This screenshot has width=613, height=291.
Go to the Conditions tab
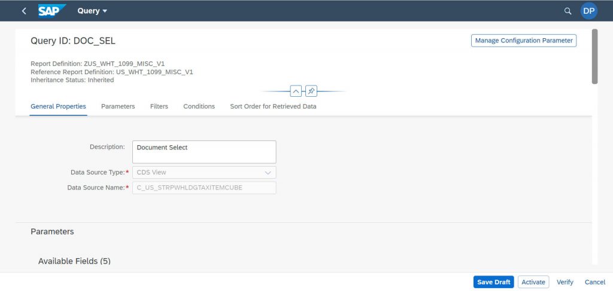tap(199, 106)
